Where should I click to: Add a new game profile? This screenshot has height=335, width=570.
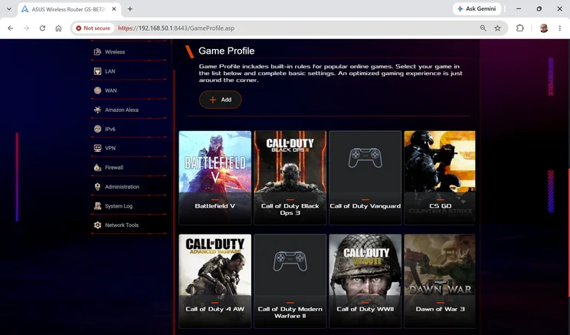coord(221,100)
